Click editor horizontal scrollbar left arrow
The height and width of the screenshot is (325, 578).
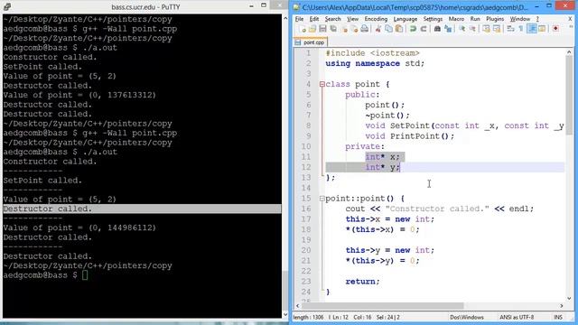point(298,305)
